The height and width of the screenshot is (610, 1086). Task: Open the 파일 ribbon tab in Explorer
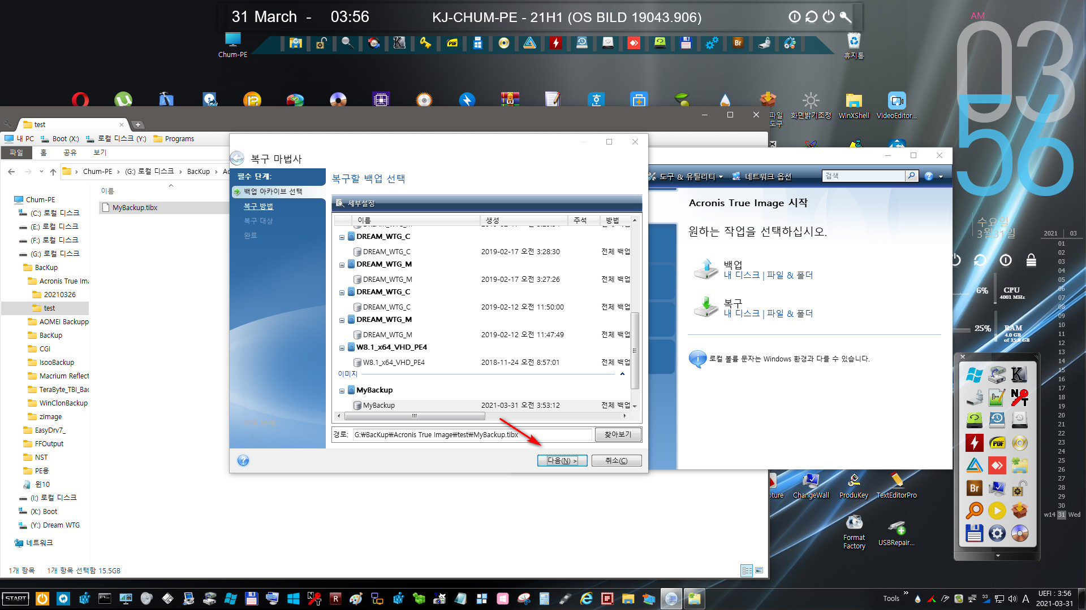point(16,152)
